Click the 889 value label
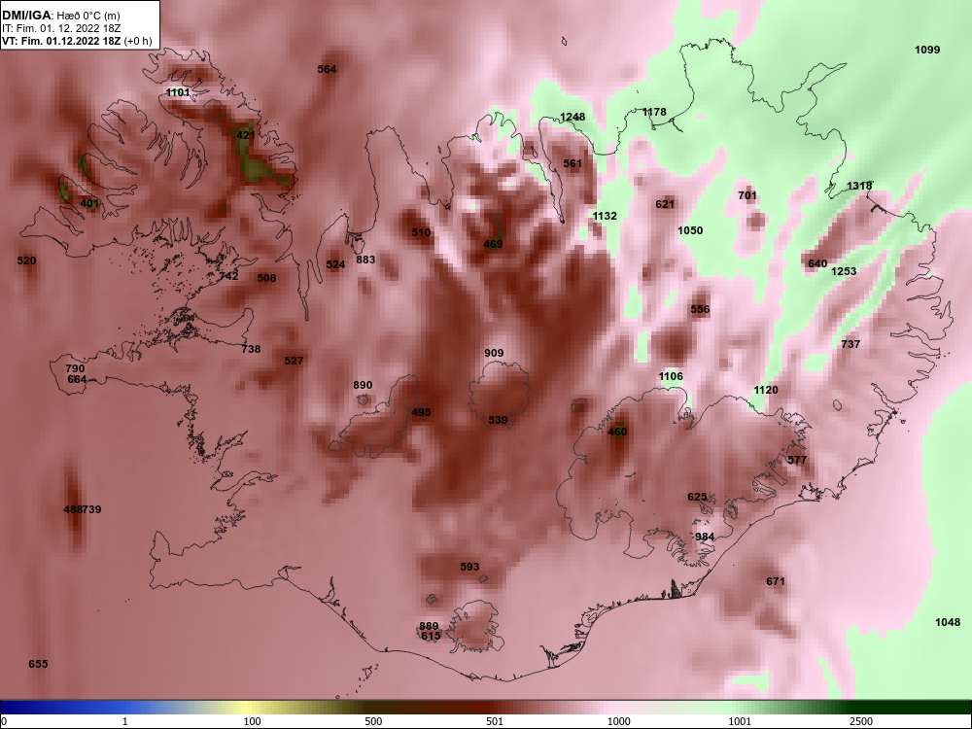Screen dimensions: 972x729 point(429,626)
